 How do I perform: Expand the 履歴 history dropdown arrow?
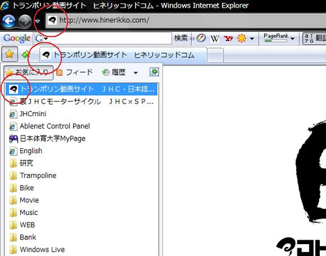[136, 73]
